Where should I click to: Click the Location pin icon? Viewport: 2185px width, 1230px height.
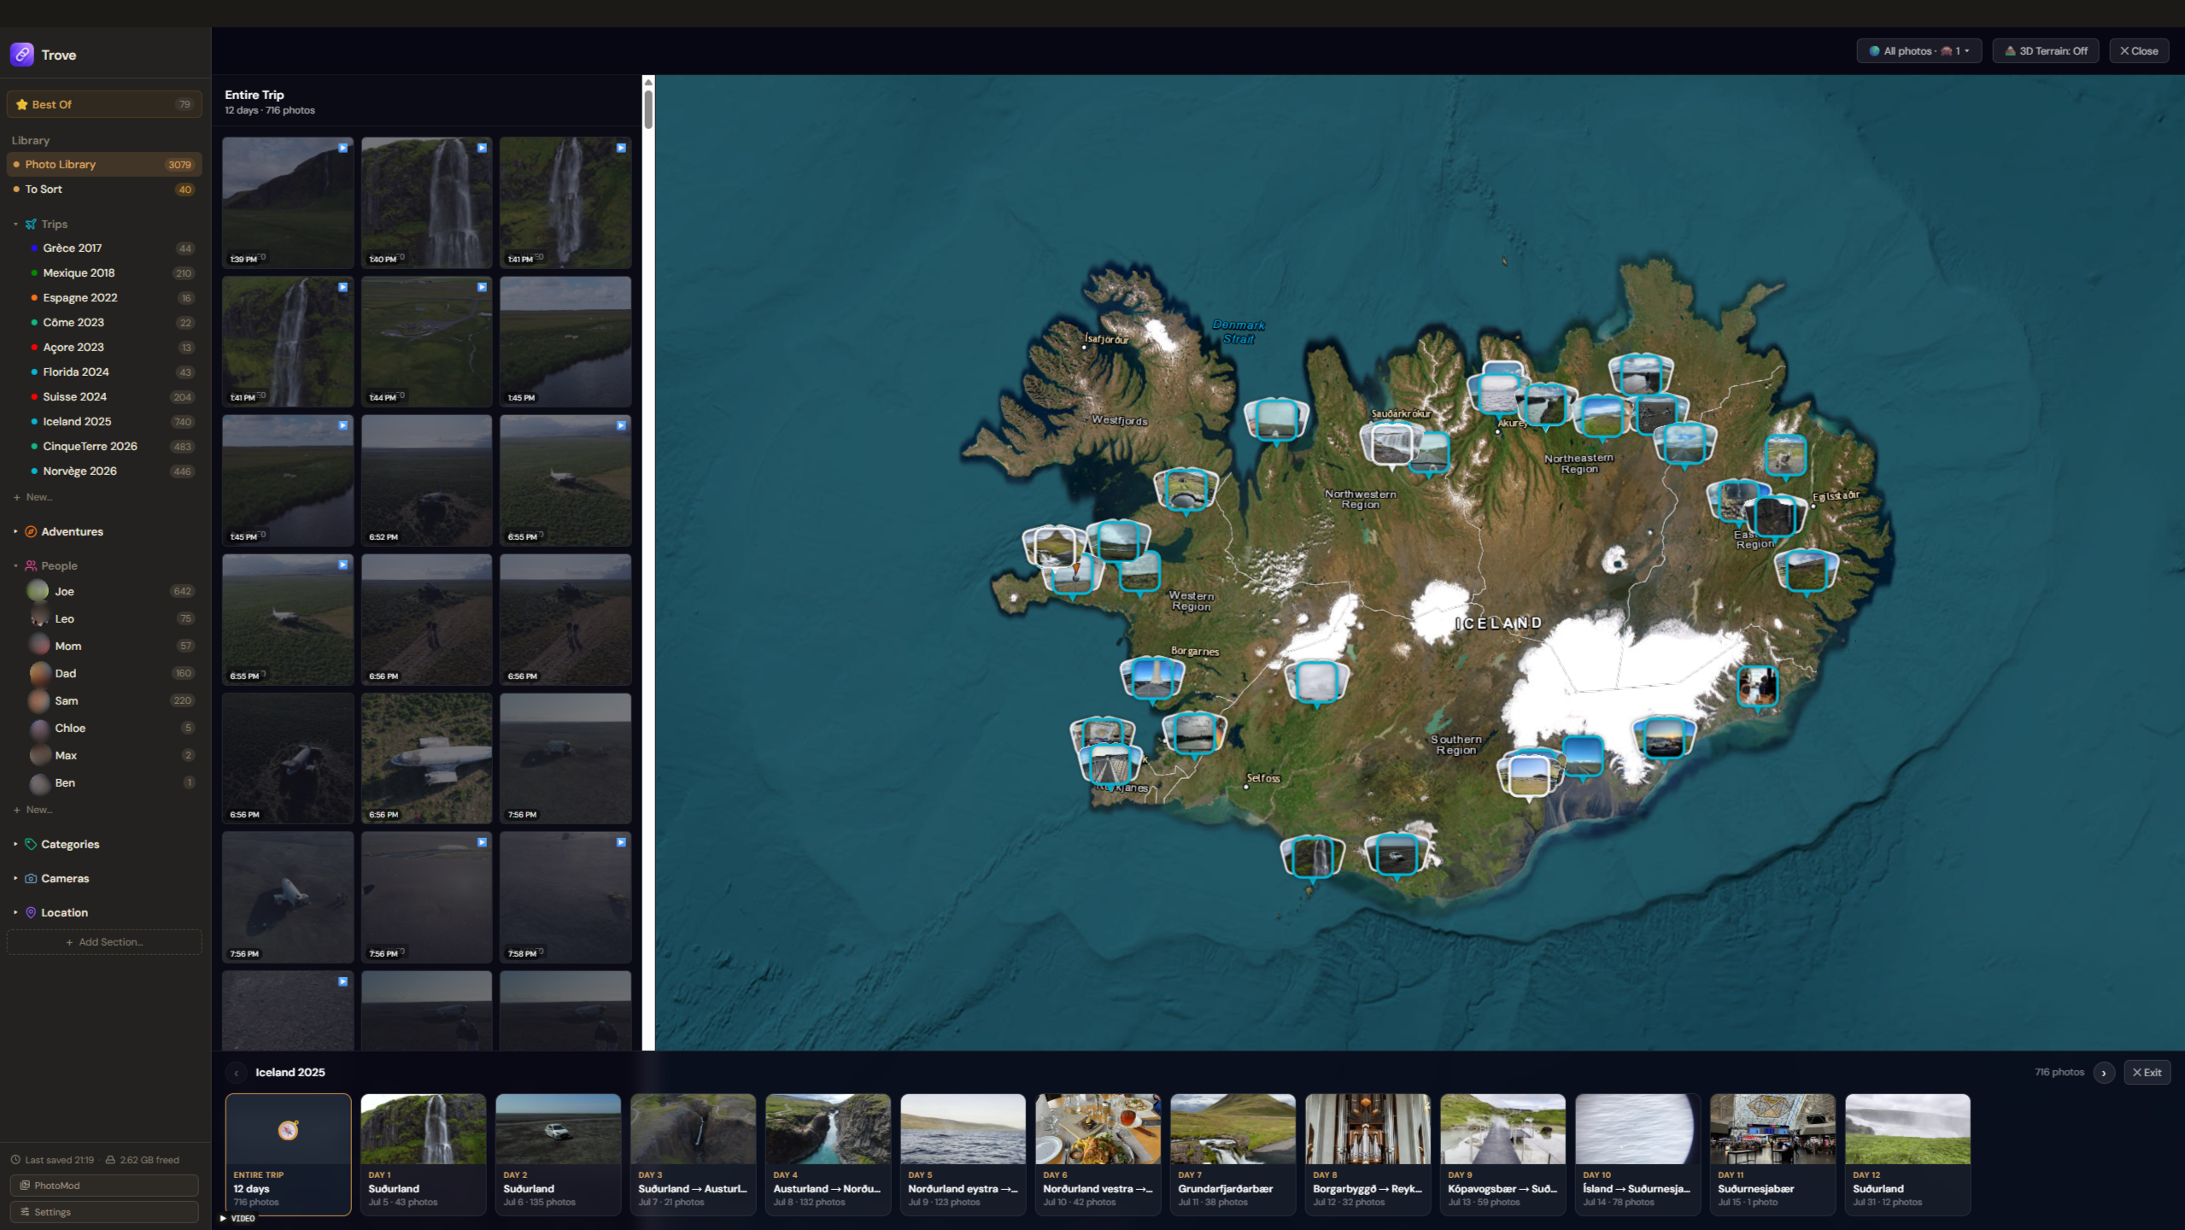[31, 912]
